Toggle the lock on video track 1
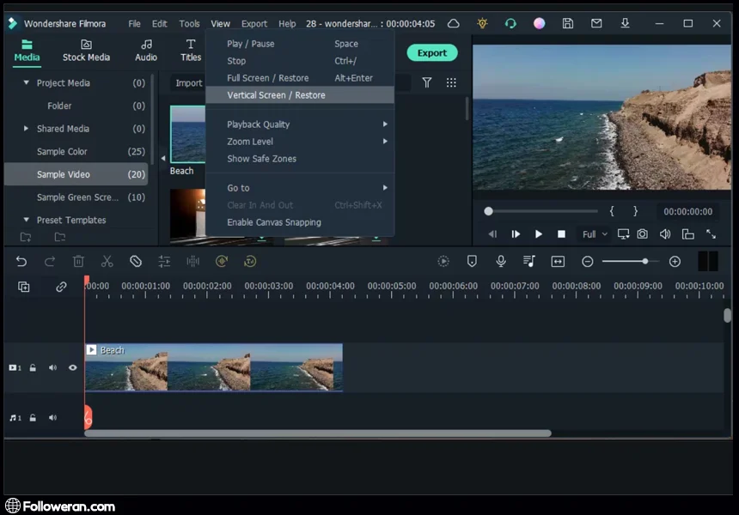This screenshot has width=739, height=515. [33, 368]
